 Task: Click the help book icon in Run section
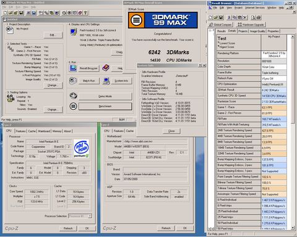[106, 68]
